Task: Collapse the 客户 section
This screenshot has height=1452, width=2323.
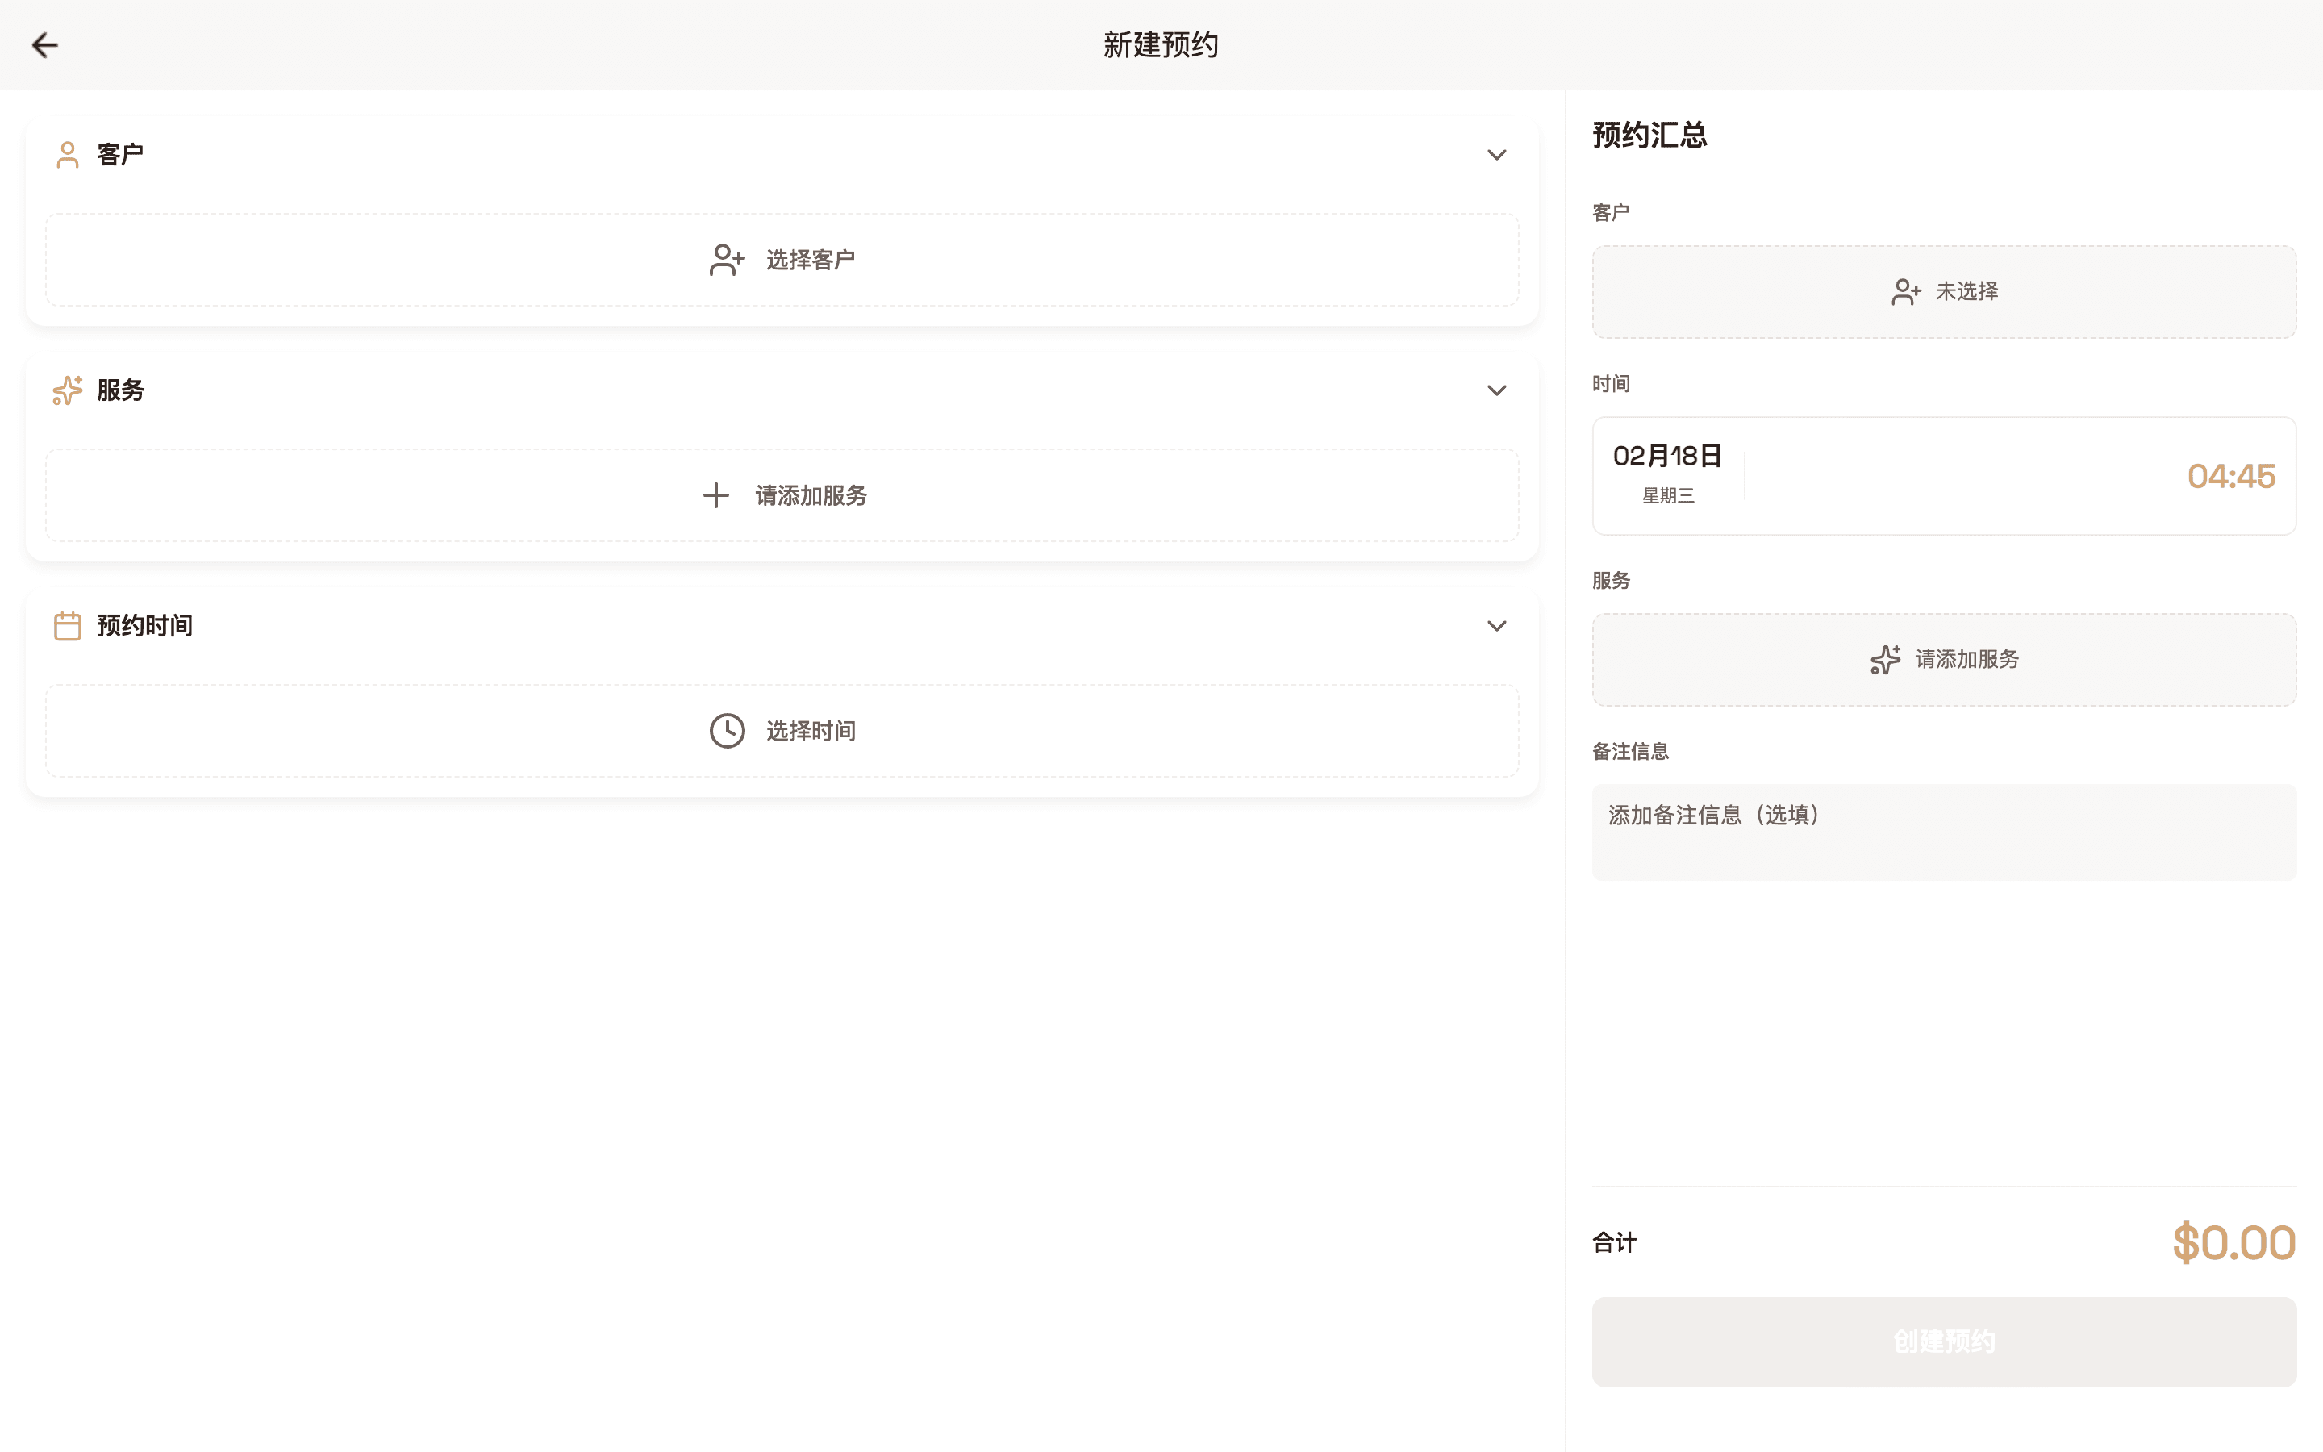Action: pyautogui.click(x=1496, y=155)
